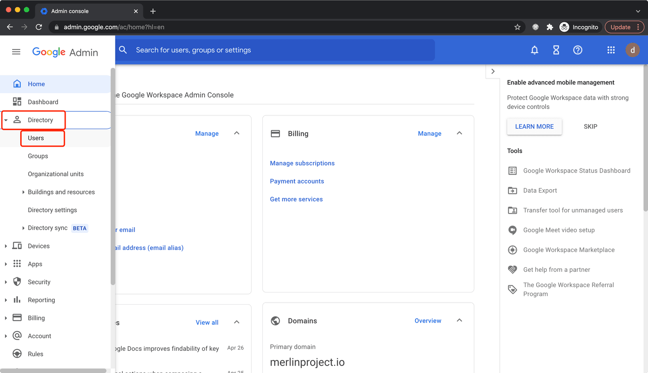Click the Google Meet video setup icon
648x373 pixels.
[x=512, y=230]
